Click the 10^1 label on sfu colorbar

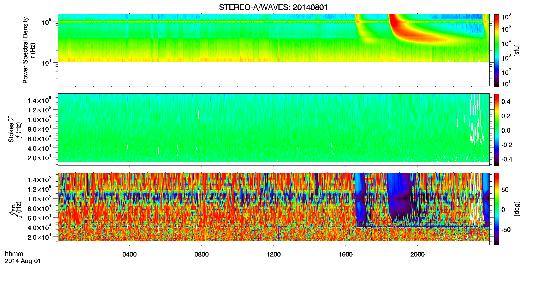tap(506, 84)
